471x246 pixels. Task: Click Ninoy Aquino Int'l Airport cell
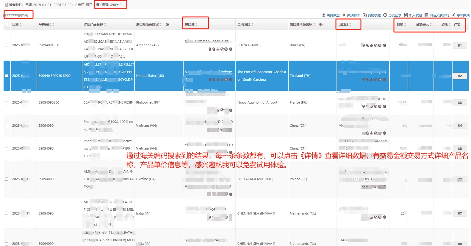(x=257, y=102)
